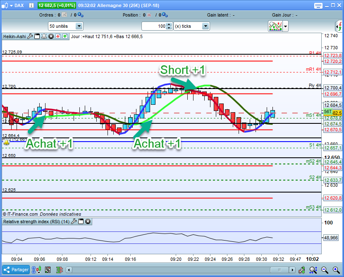Click the 100 ticks value field
The image size is (344, 277).
click(x=154, y=26)
